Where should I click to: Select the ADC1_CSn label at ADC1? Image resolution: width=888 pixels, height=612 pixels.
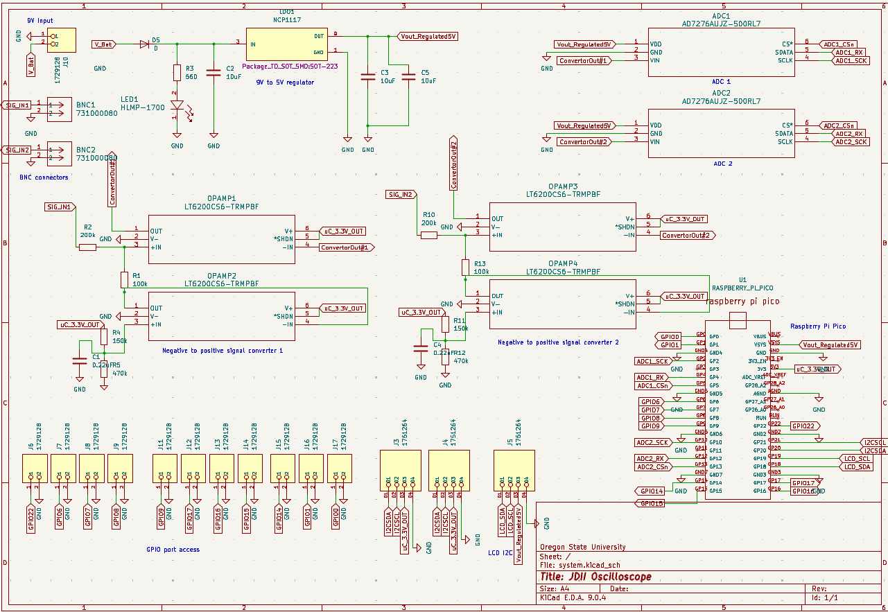coord(839,44)
